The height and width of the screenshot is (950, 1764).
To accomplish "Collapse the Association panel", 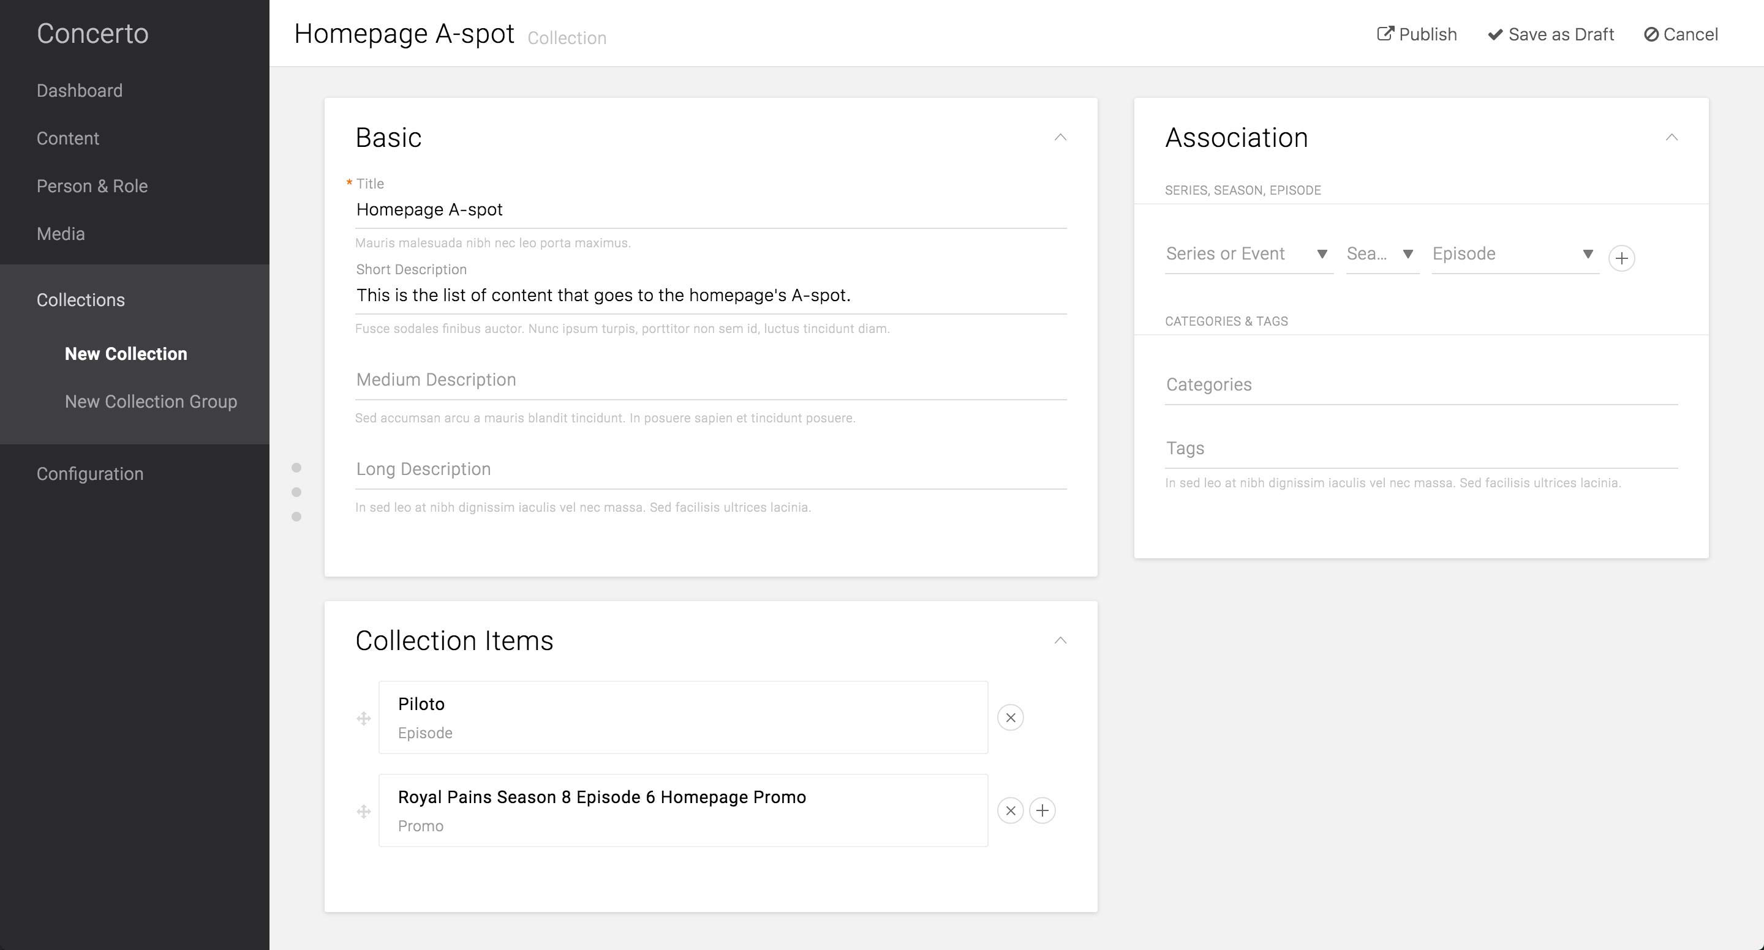I will [1672, 138].
